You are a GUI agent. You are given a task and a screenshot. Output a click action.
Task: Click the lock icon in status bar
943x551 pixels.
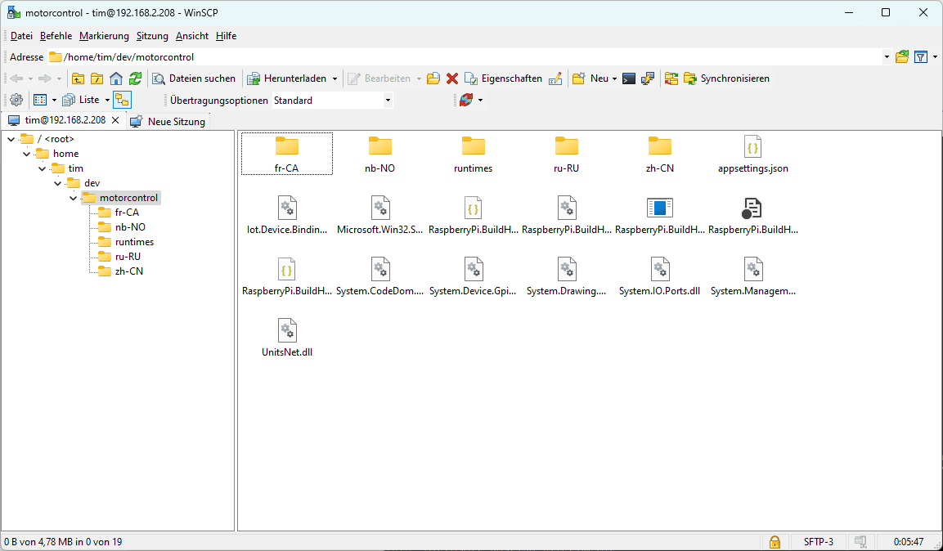click(774, 541)
